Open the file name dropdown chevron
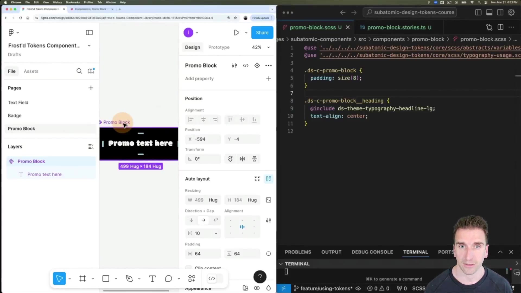Screen dimensions: 521x293 coord(89,46)
